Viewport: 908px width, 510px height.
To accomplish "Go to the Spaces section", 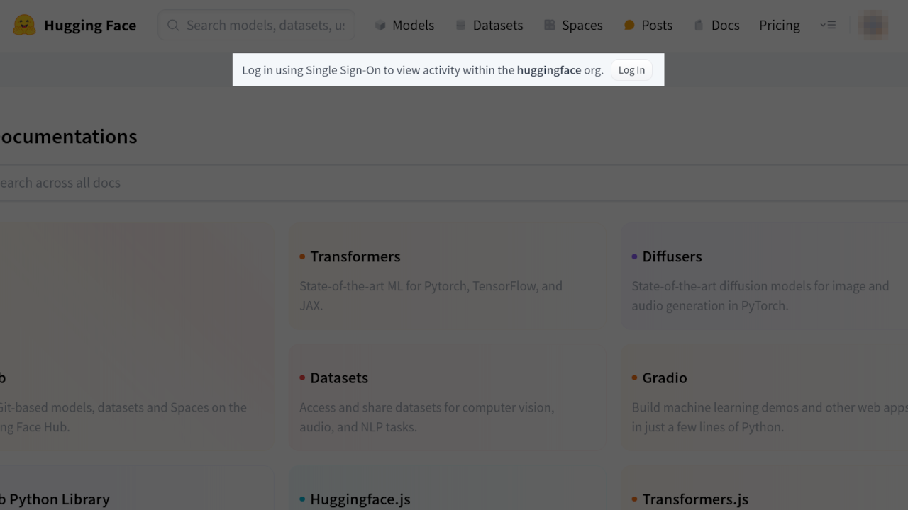I will 582,25.
